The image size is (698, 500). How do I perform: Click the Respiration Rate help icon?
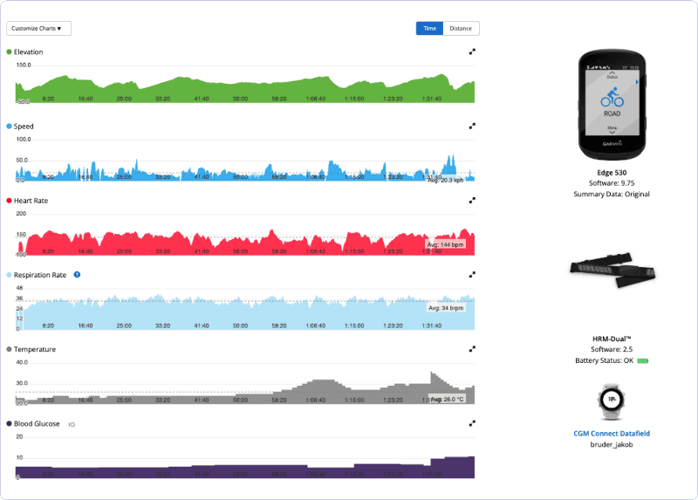click(77, 275)
